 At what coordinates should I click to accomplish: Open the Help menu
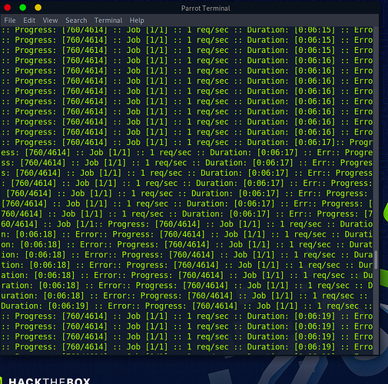click(137, 21)
